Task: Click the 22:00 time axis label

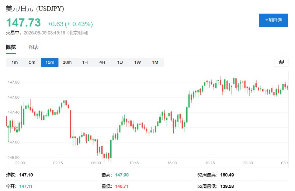Action: (x=20, y=163)
